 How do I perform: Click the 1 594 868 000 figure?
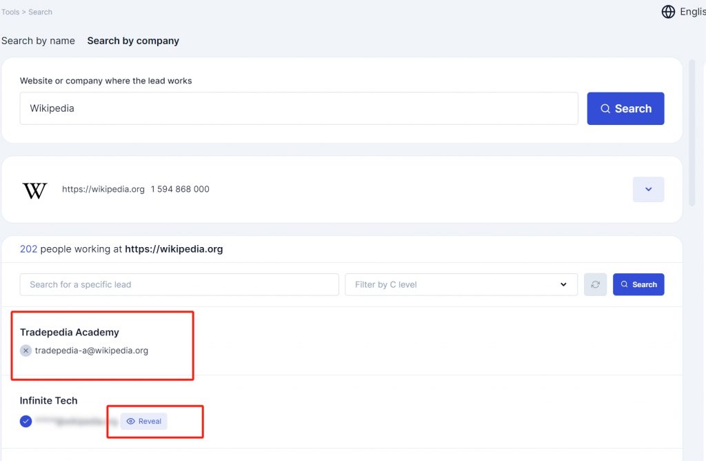point(180,189)
